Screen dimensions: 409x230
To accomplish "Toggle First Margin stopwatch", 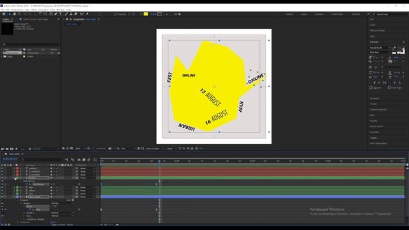I will pyautogui.click(x=27, y=185).
